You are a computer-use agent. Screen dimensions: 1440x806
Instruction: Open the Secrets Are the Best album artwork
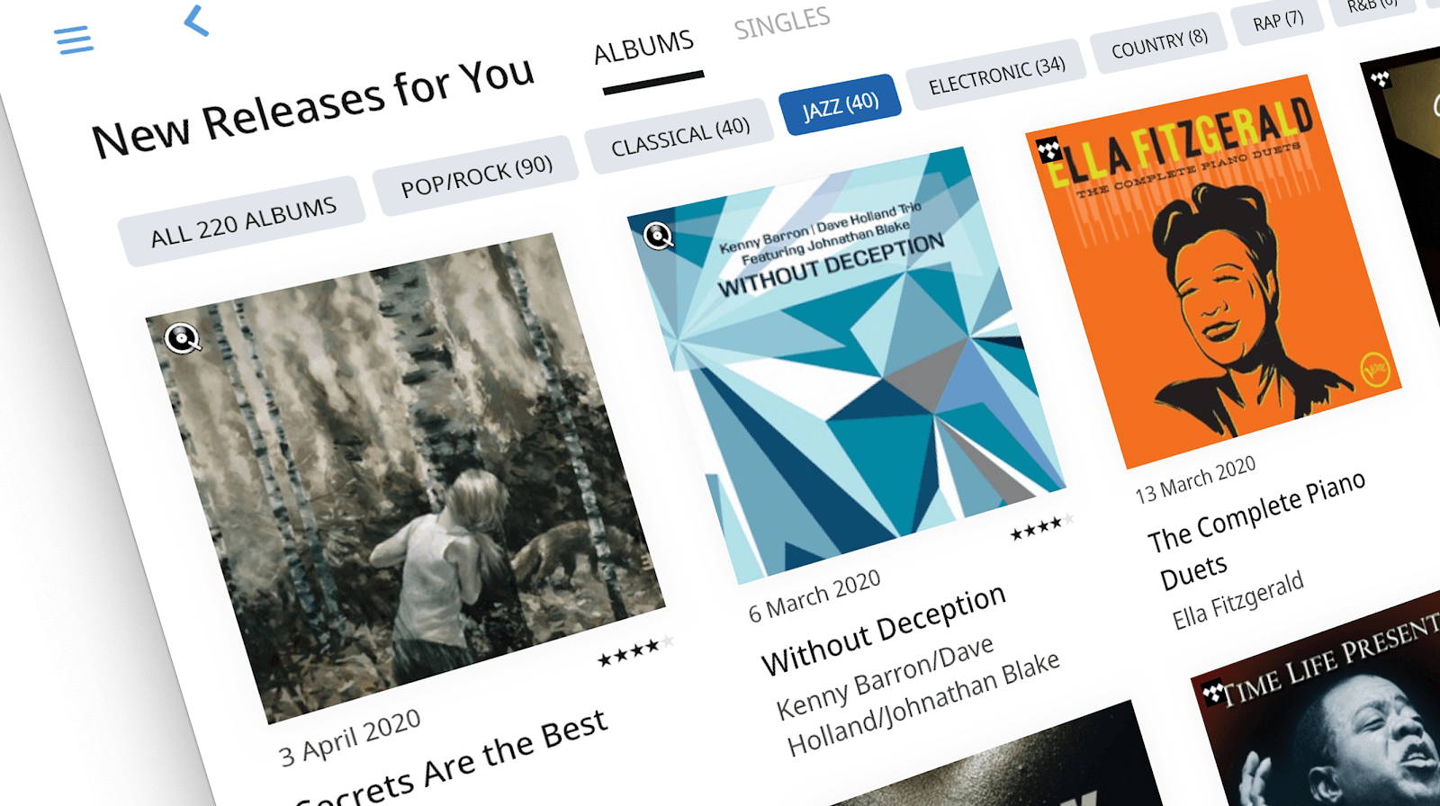tap(405, 477)
